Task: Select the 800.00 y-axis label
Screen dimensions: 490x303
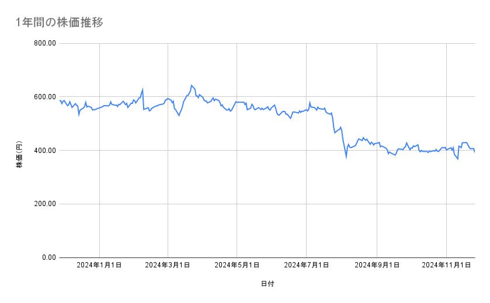Action: tap(44, 43)
